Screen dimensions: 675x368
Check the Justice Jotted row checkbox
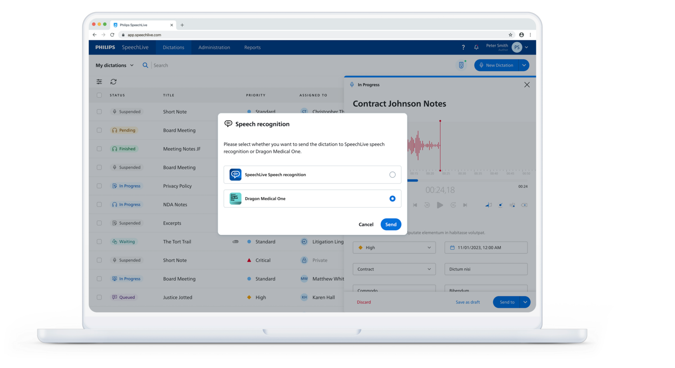pyautogui.click(x=99, y=297)
